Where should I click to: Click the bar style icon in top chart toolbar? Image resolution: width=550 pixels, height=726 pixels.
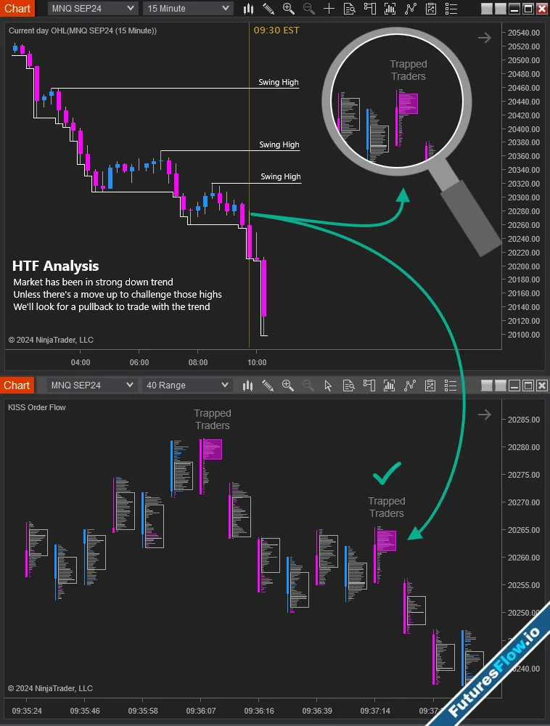[249, 9]
